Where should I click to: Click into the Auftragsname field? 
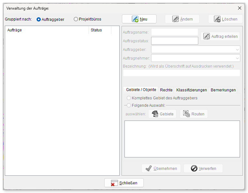(175, 32)
